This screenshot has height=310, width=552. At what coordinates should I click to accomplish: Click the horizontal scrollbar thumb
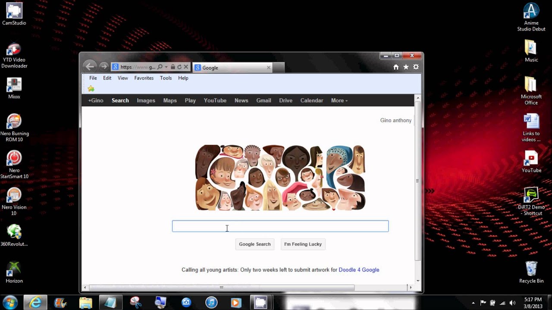pos(221,288)
